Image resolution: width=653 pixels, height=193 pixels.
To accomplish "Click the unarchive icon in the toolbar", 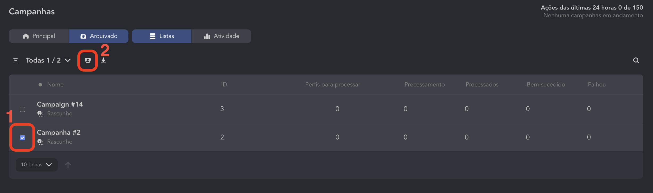I will click(88, 60).
